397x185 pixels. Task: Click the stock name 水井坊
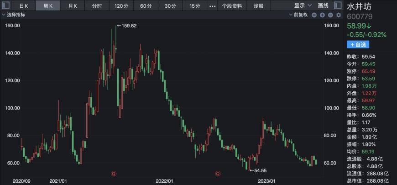[359, 6]
